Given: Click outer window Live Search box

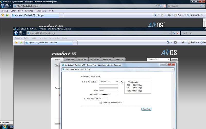Looking at the screenshot, I should tap(184, 6).
